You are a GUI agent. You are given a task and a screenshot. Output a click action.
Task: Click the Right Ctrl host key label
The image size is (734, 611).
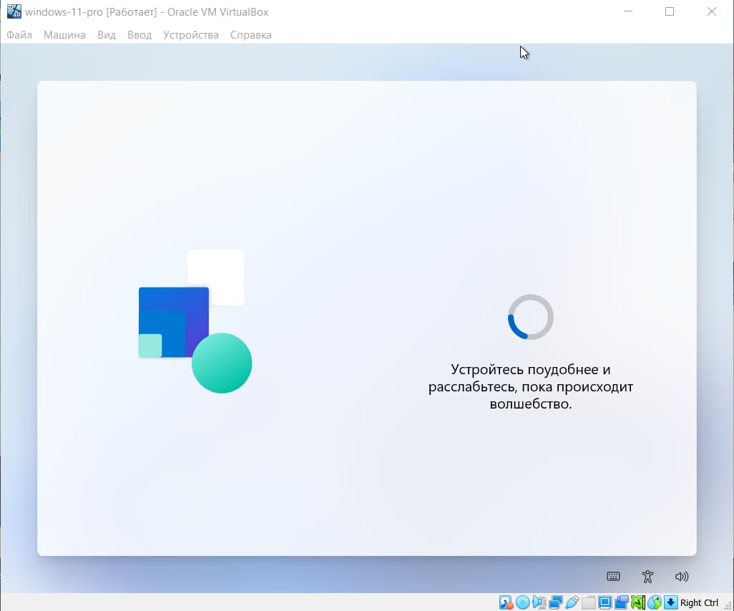699,602
